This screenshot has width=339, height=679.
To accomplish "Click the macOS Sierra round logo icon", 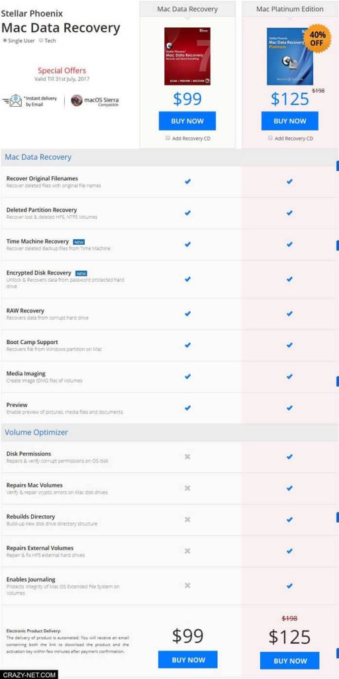I will click(x=77, y=101).
